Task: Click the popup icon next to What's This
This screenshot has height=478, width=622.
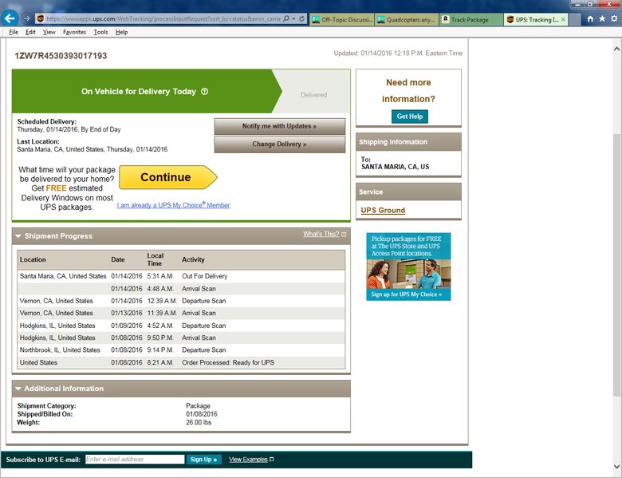Action: (344, 235)
